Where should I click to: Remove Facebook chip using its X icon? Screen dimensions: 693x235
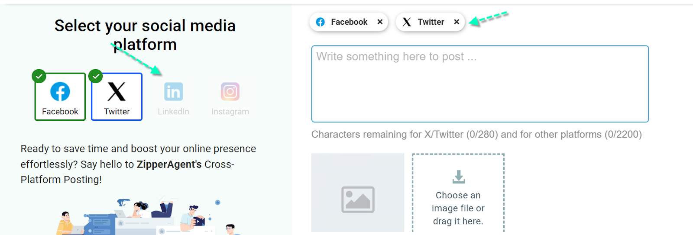(380, 22)
